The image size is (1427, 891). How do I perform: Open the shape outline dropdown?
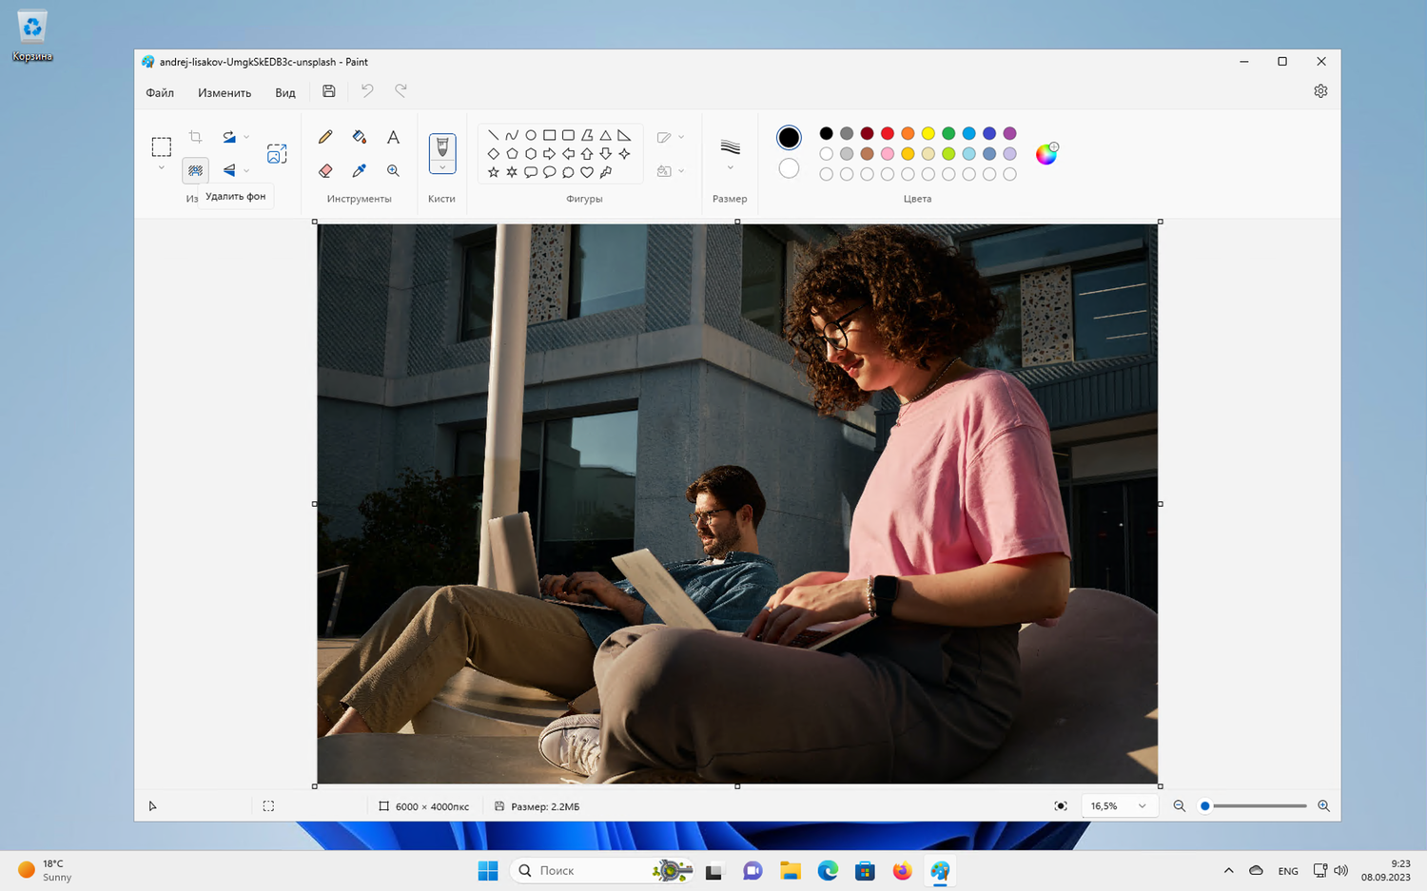[671, 137]
